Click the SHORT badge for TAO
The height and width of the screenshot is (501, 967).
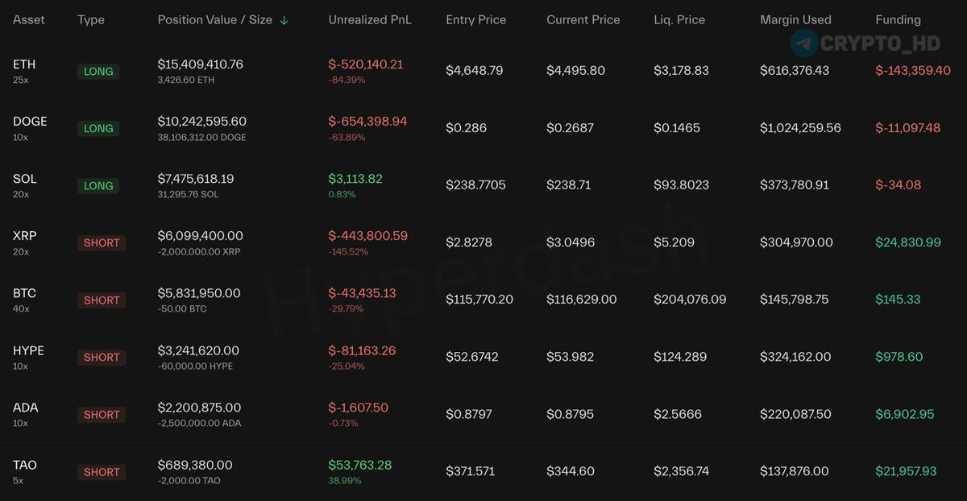click(102, 472)
